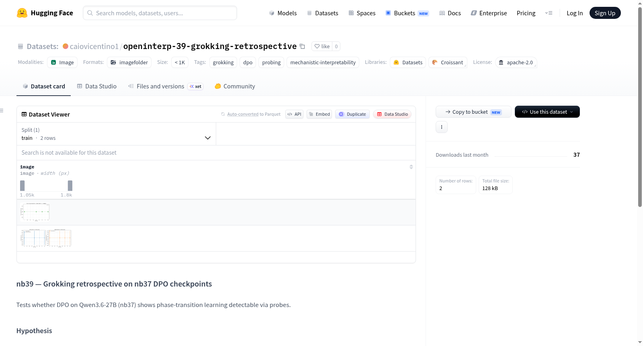Image resolution: width=643 pixels, height=346 pixels.
Task: Select the grokking tag
Action: 223,62
